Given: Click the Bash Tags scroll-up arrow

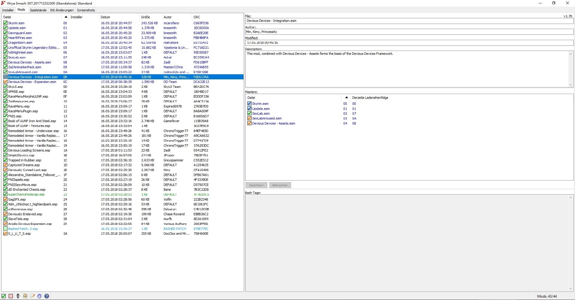Looking at the screenshot, I should [571, 198].
